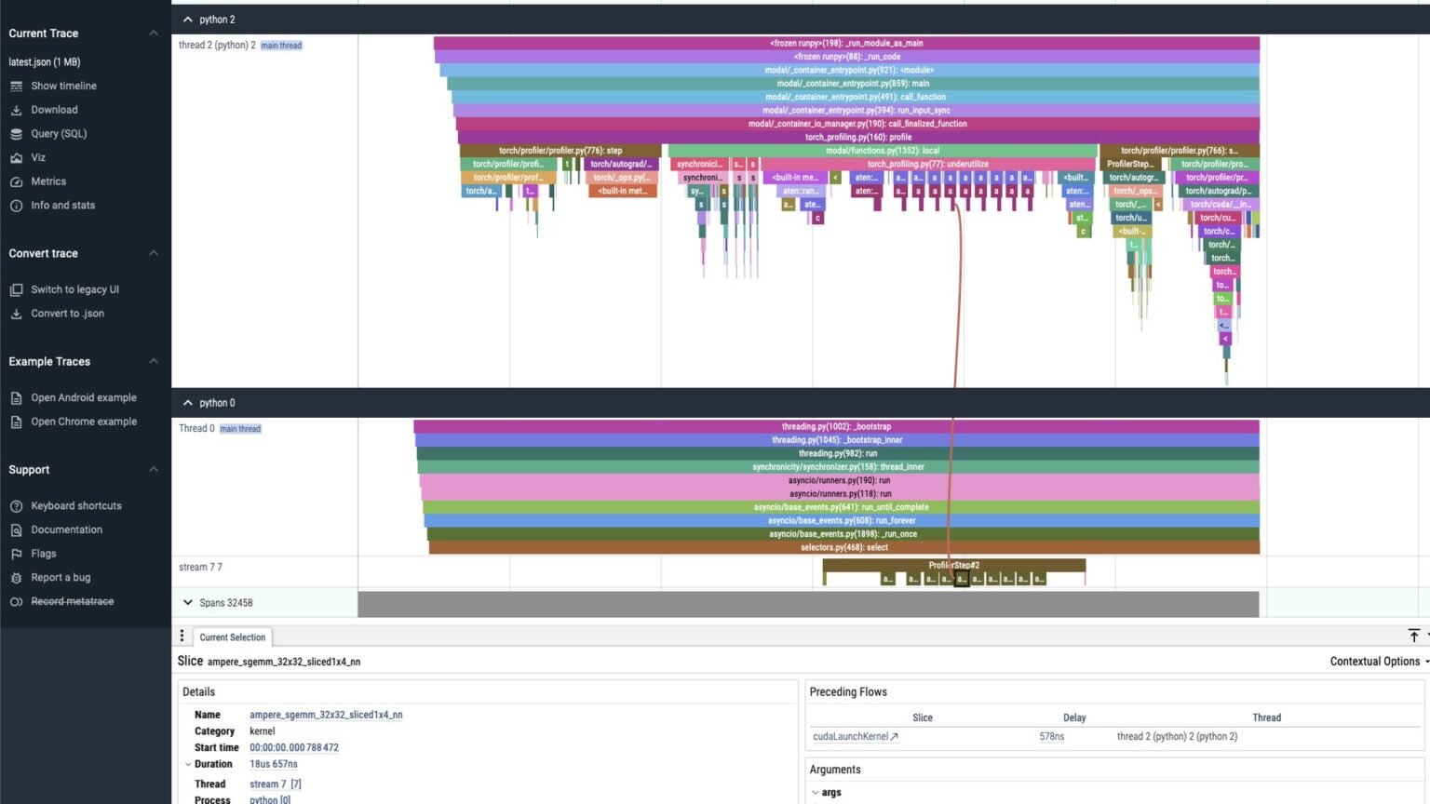1430x804 pixels.
Task: Select the torch/profiler/profiler.py(776): step slice
Action: [560, 151]
